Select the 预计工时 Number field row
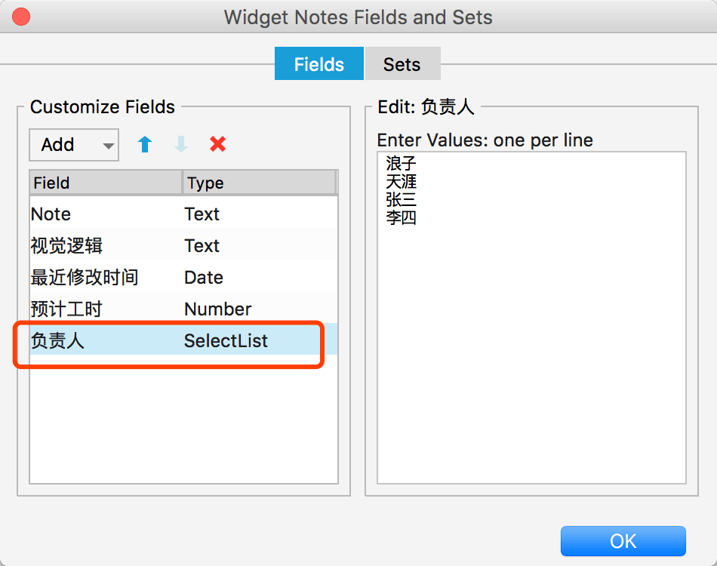Viewport: 717px width, 566px height. click(x=184, y=309)
